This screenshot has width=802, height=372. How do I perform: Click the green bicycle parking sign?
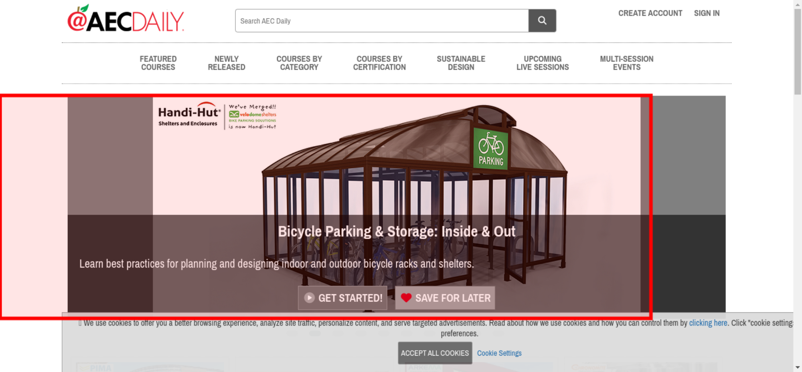[491, 149]
